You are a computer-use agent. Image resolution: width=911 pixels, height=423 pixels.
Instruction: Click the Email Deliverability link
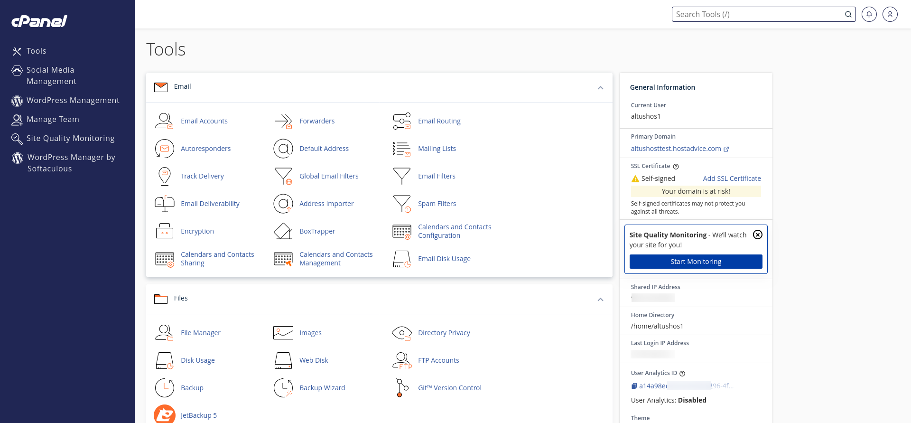point(210,204)
